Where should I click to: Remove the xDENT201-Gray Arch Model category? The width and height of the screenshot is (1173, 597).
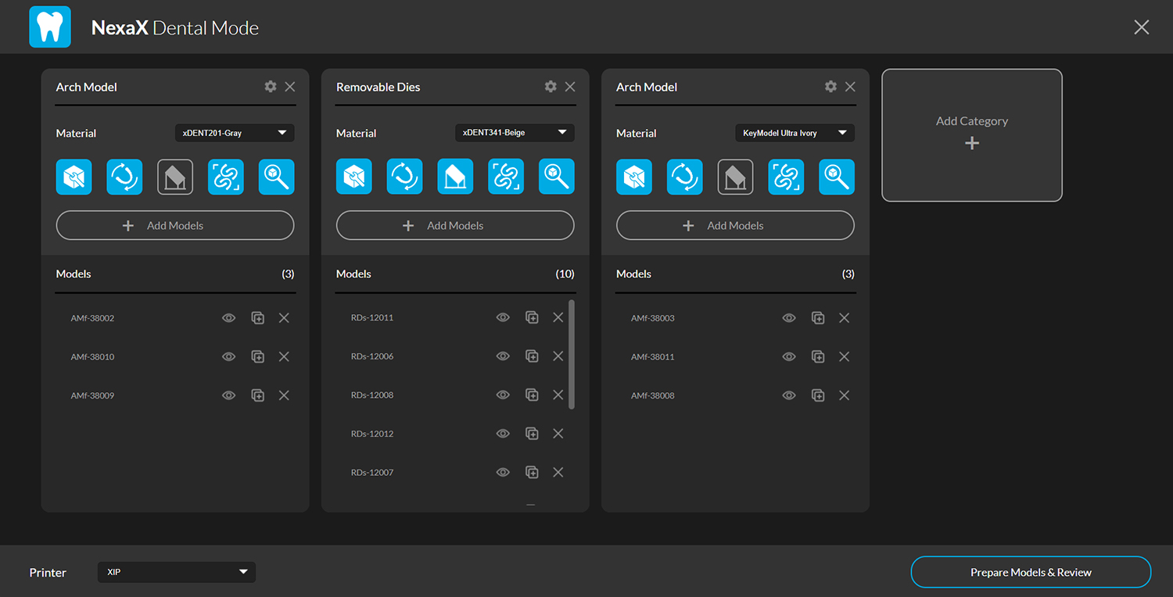click(290, 87)
